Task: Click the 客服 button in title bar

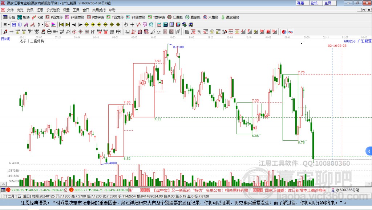Action: pyautogui.click(x=302, y=3)
